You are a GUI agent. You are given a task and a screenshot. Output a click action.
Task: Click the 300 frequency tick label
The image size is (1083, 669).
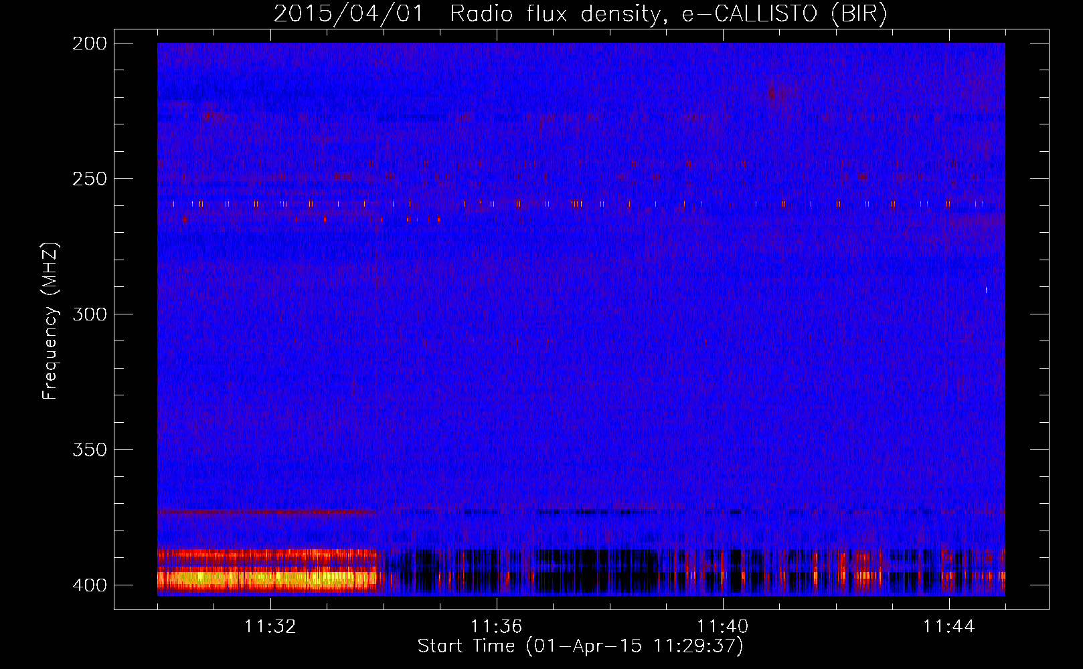(89, 314)
